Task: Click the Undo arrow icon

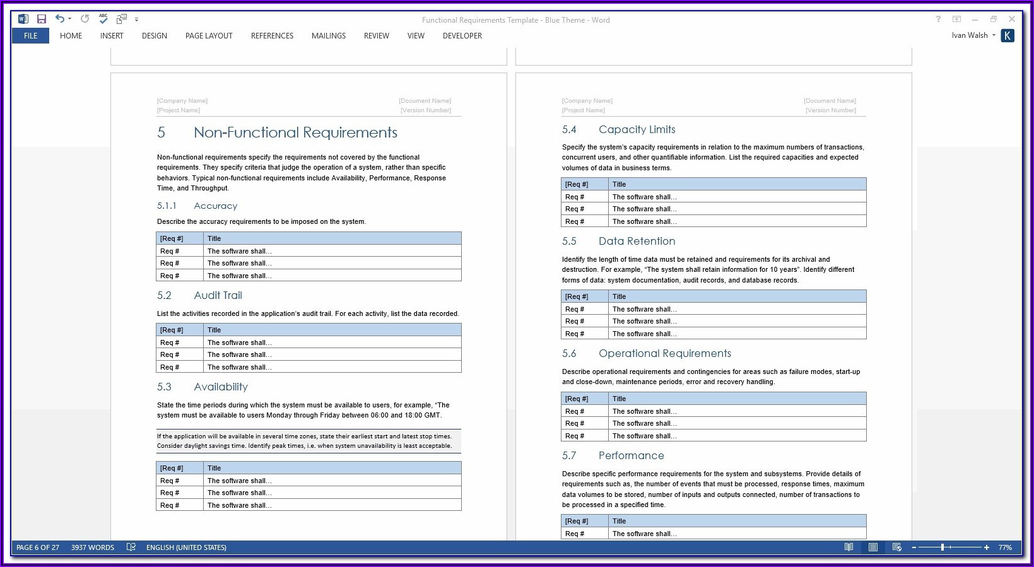Action: 59,19
